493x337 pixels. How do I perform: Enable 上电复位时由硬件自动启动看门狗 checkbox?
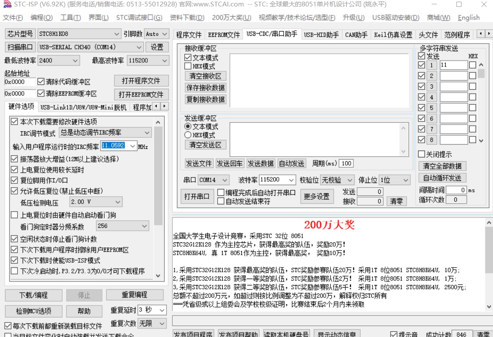click(x=14, y=215)
